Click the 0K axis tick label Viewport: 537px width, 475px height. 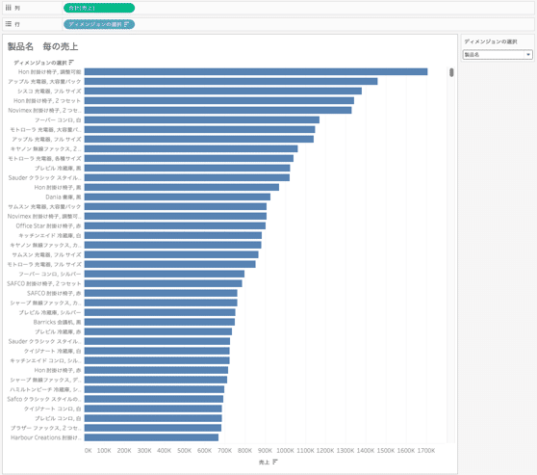88,450
